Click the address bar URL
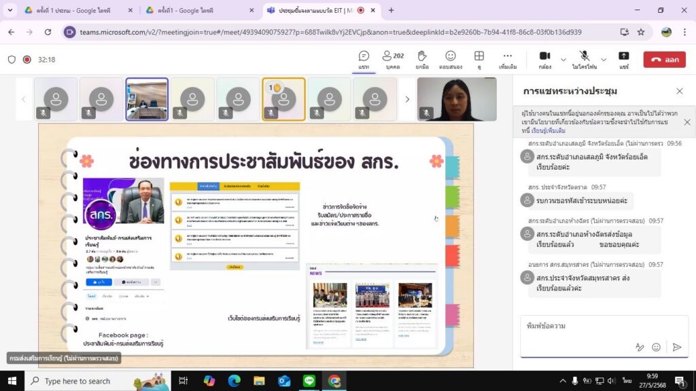Viewport: 696px width, 391px height. [331, 32]
